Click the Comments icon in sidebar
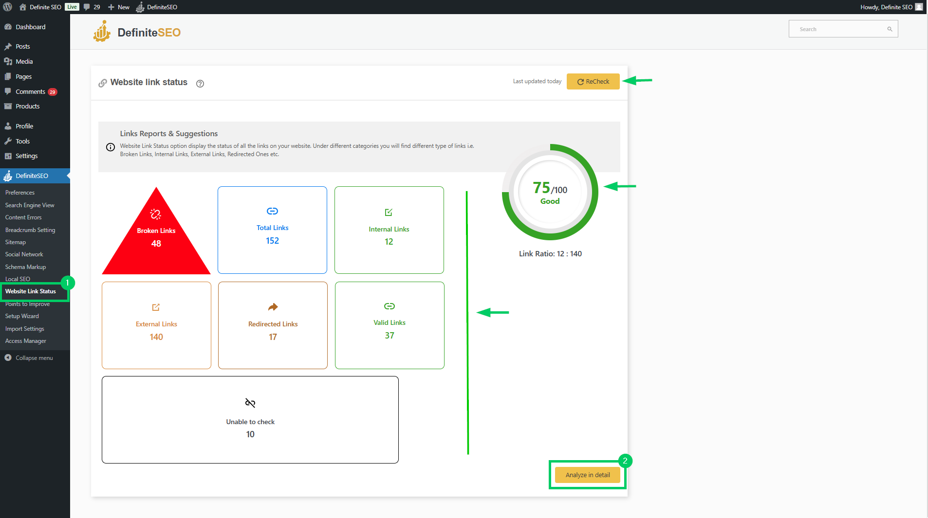928x518 pixels. point(8,91)
